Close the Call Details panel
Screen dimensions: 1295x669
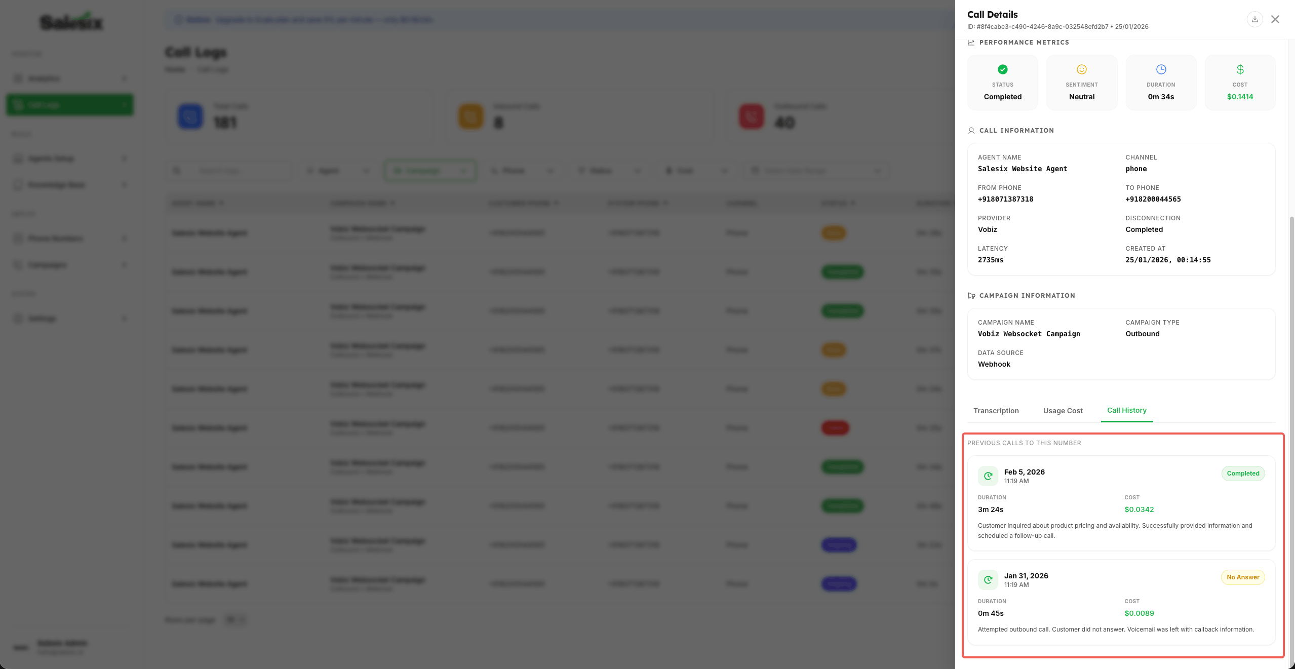pos(1275,19)
